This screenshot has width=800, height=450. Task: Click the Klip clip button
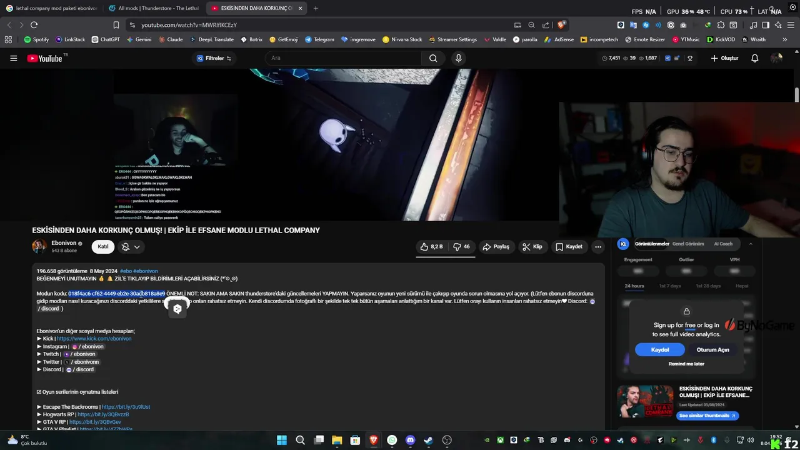532,247
